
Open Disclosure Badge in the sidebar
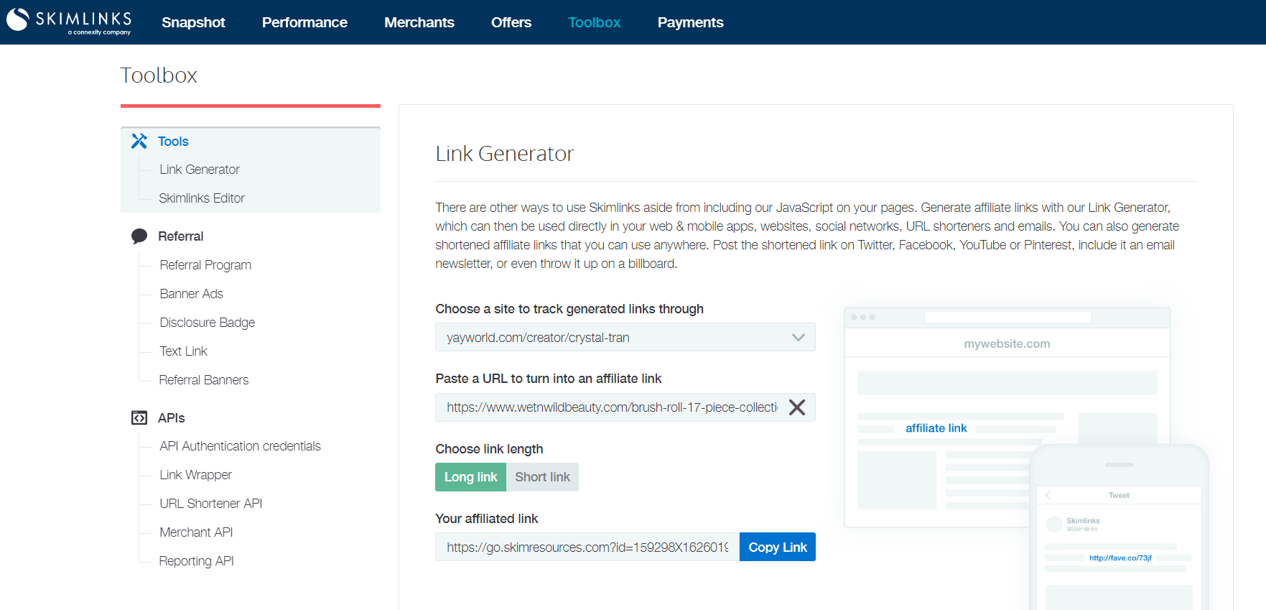(x=208, y=323)
